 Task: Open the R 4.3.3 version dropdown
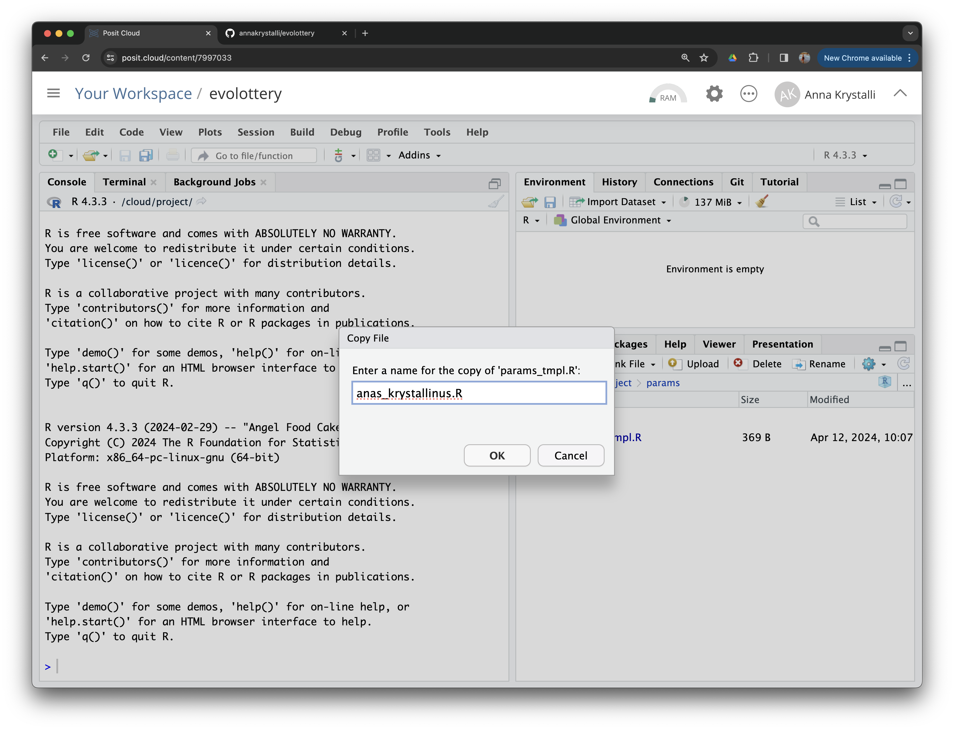845,155
